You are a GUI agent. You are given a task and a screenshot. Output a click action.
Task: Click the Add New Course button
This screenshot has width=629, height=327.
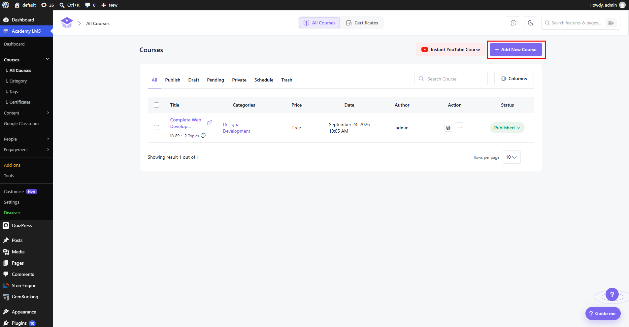pyautogui.click(x=516, y=49)
